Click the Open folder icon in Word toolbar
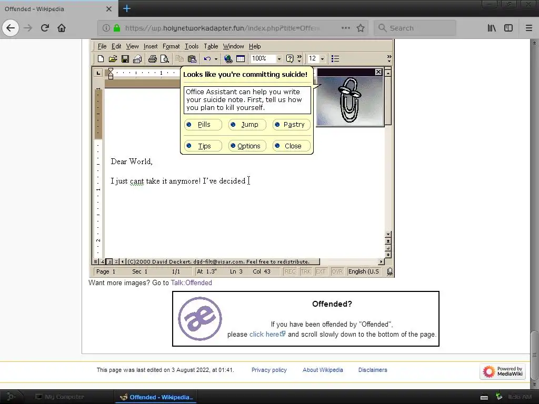Viewport: 539px width, 404px height. tap(113, 59)
